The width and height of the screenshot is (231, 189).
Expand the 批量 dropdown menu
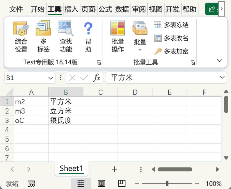(x=140, y=50)
